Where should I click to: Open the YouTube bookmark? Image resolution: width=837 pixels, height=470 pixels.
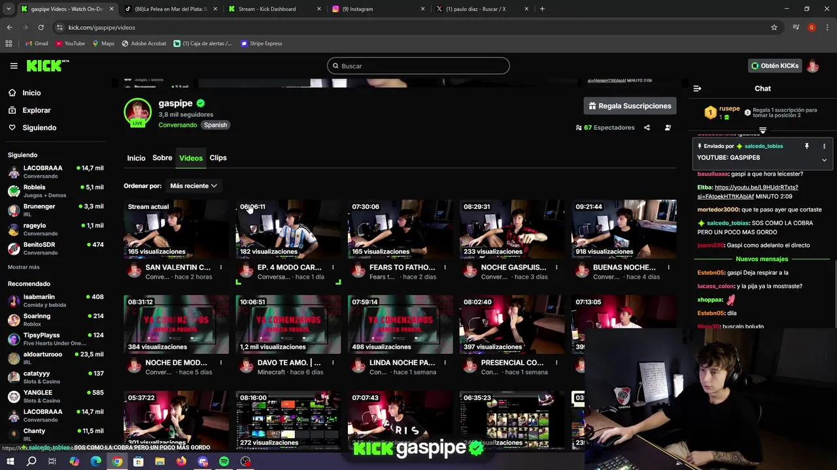click(x=70, y=43)
